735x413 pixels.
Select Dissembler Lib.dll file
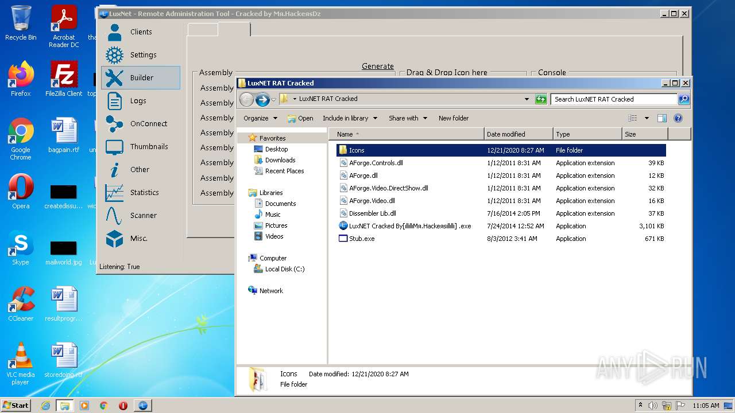click(x=501, y=213)
